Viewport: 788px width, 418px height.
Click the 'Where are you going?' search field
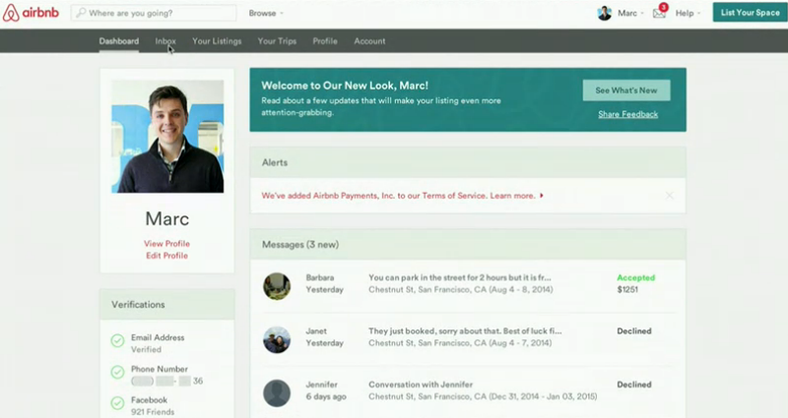[158, 14]
